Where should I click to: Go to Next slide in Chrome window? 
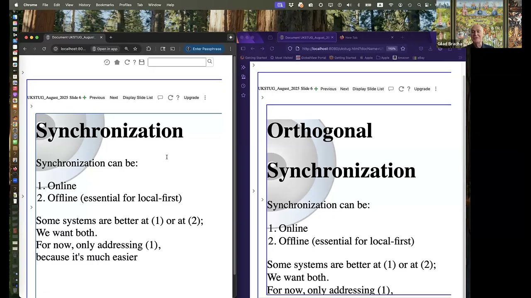pos(114,98)
